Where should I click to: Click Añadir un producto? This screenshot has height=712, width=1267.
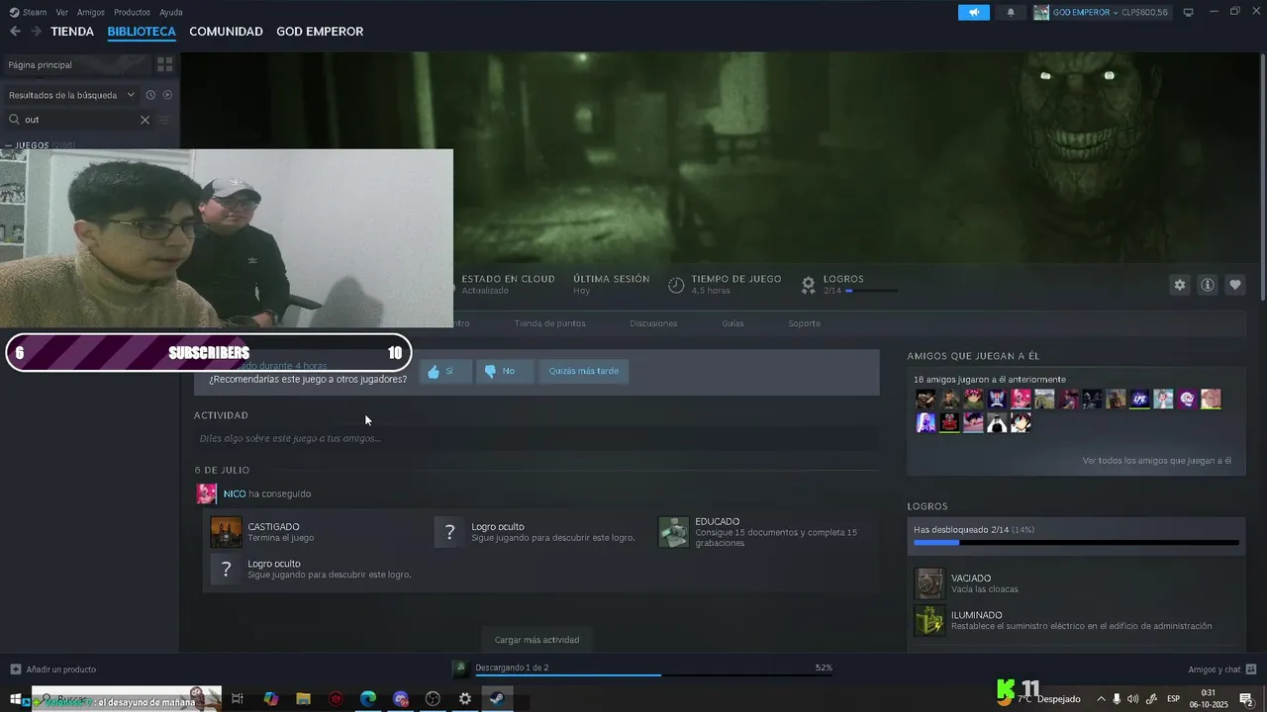pos(61,669)
